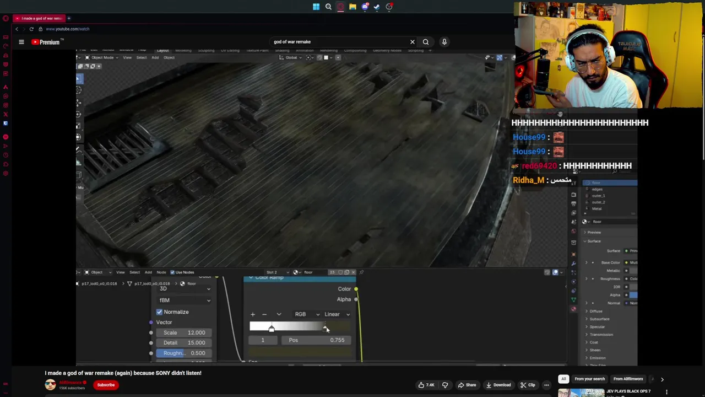Image resolution: width=705 pixels, height=397 pixels.
Task: Open Color Ramp tools chevron menu
Action: (279, 314)
